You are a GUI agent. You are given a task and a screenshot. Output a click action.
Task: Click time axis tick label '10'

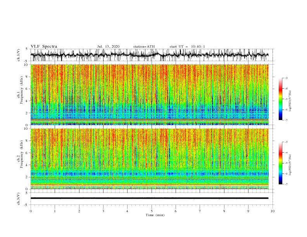273,211
